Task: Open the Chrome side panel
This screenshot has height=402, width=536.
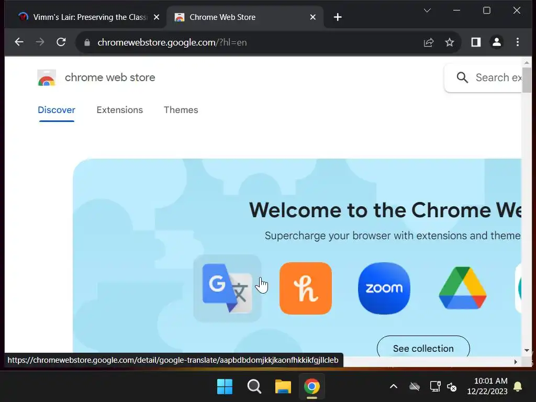Action: tap(476, 42)
